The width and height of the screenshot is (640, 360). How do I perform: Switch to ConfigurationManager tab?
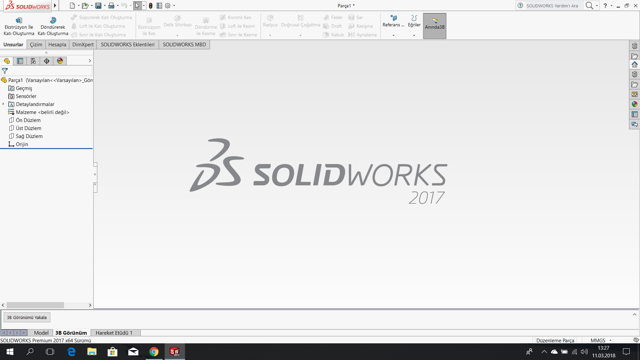33,61
